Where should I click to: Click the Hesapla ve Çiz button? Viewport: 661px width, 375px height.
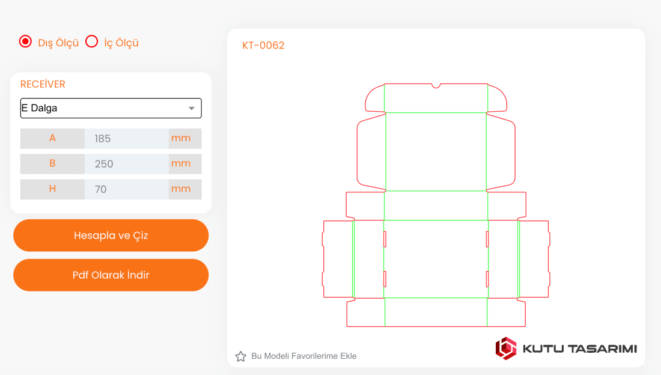click(111, 236)
